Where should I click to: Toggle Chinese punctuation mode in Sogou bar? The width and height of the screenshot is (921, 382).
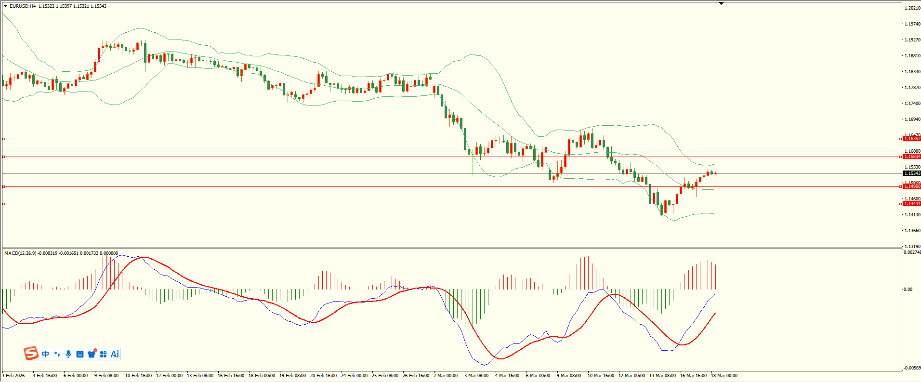(x=57, y=354)
